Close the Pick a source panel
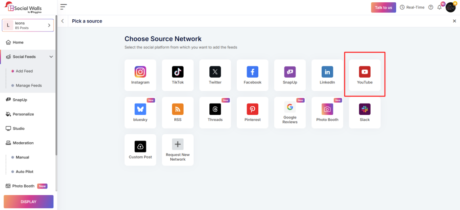 (x=454, y=21)
